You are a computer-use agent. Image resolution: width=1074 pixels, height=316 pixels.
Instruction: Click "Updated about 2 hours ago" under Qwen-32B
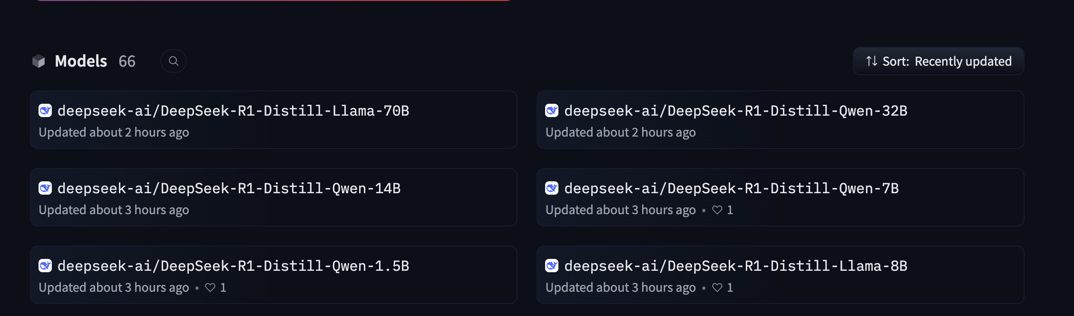tap(621, 132)
